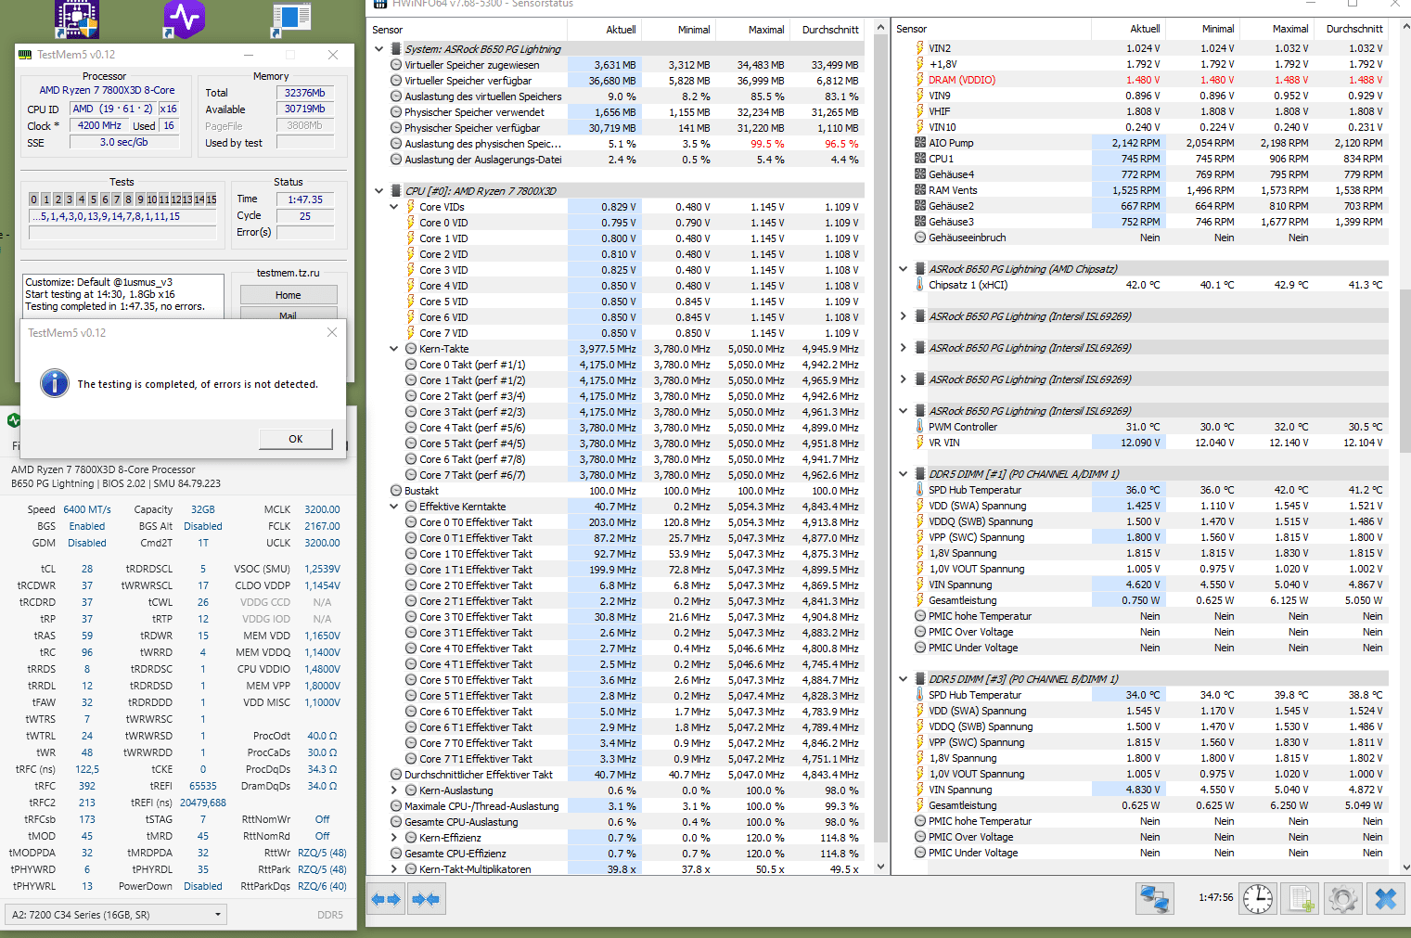Click the Home button in TestMem5

289,295
